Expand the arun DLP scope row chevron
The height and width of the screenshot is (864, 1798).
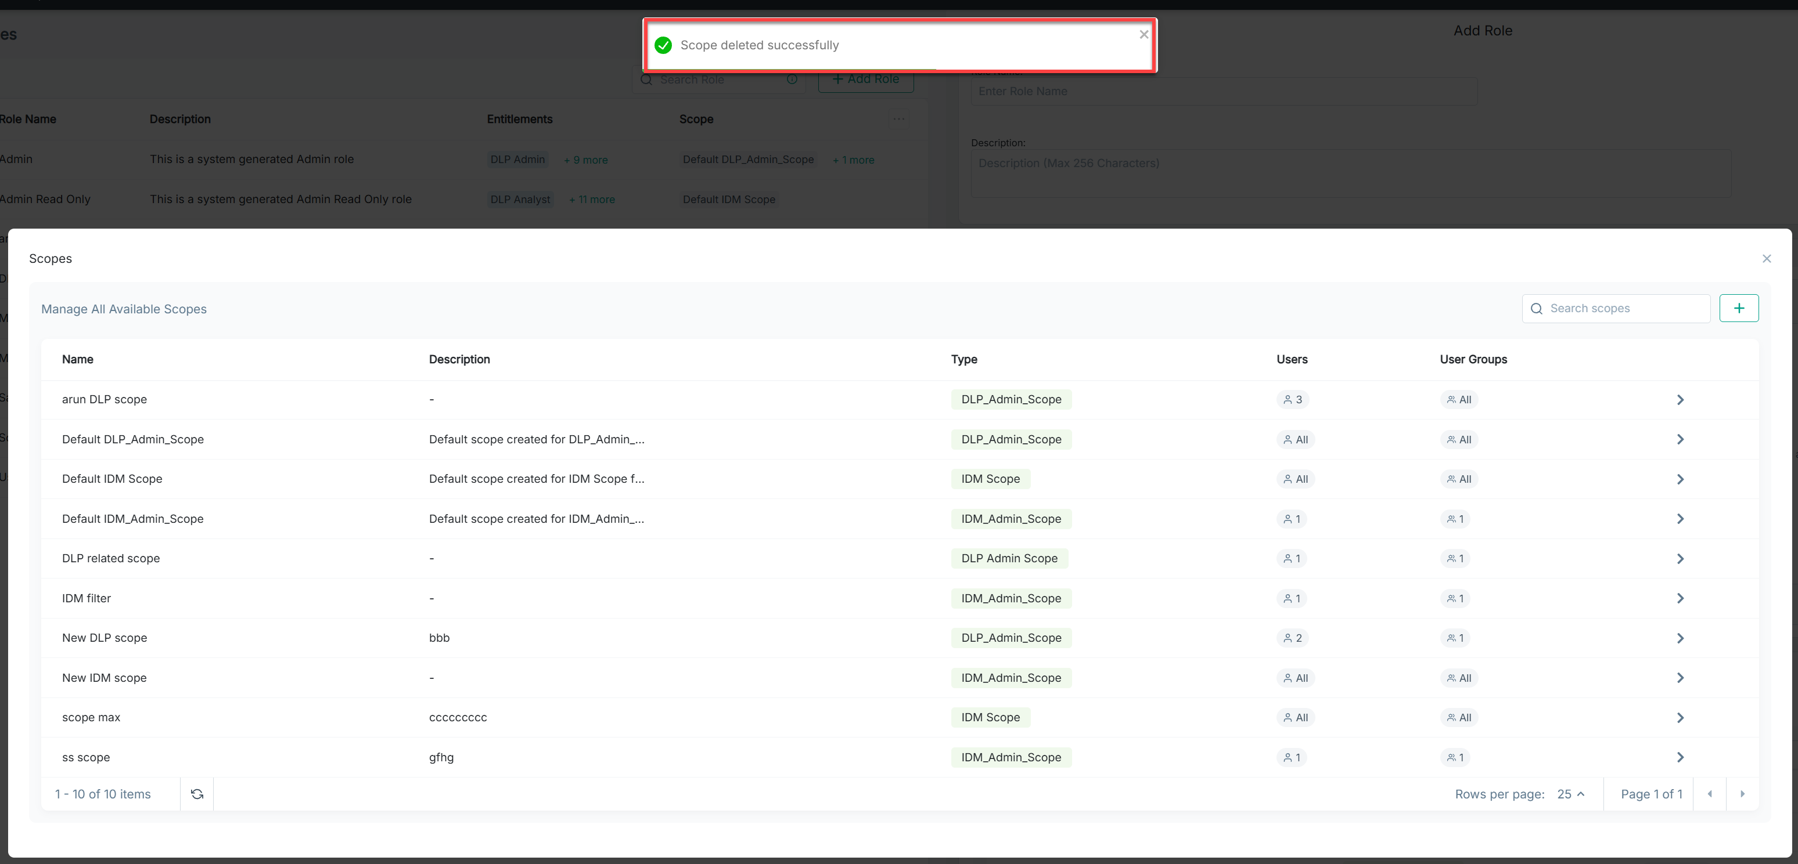[x=1680, y=400]
